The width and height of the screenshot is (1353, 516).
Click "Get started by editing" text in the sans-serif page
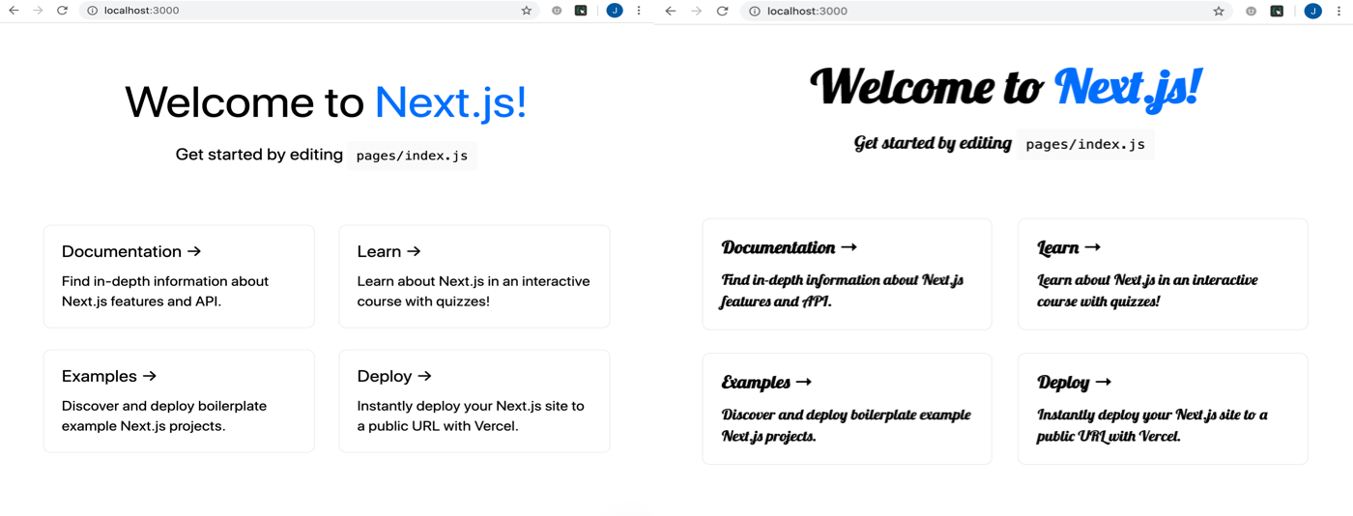click(259, 155)
